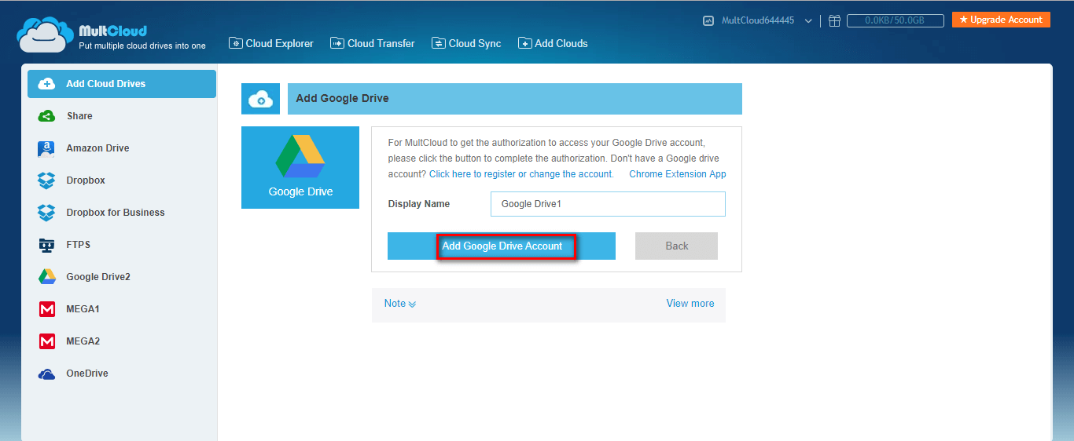Click the Display Name label text
1074x441 pixels.
click(419, 204)
